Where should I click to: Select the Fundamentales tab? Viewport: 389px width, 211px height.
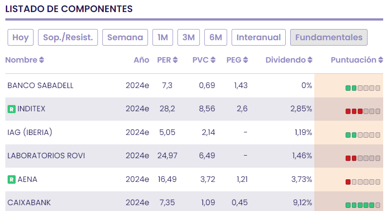(329, 38)
